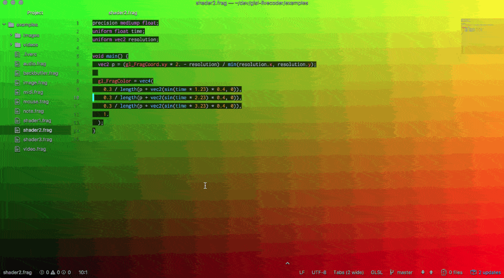Screen dimensions: 504x278
Task: Select the examples project root row
Action: point(35,25)
